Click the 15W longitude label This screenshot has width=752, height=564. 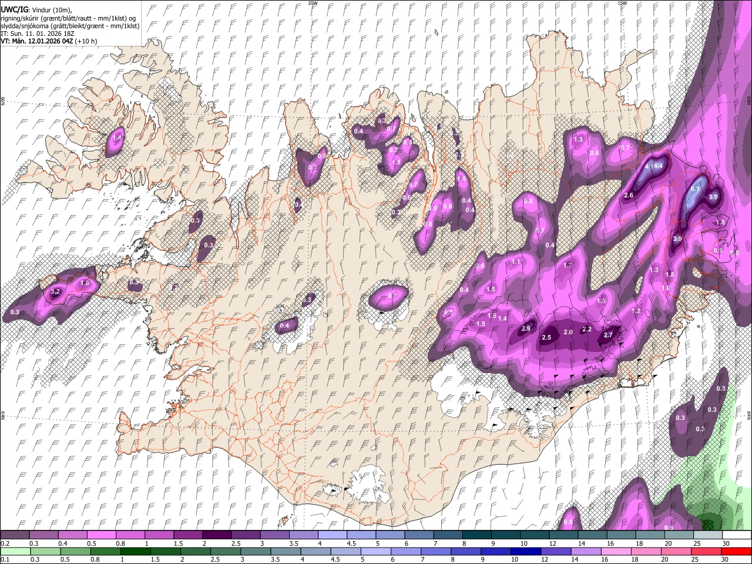click(622, 3)
